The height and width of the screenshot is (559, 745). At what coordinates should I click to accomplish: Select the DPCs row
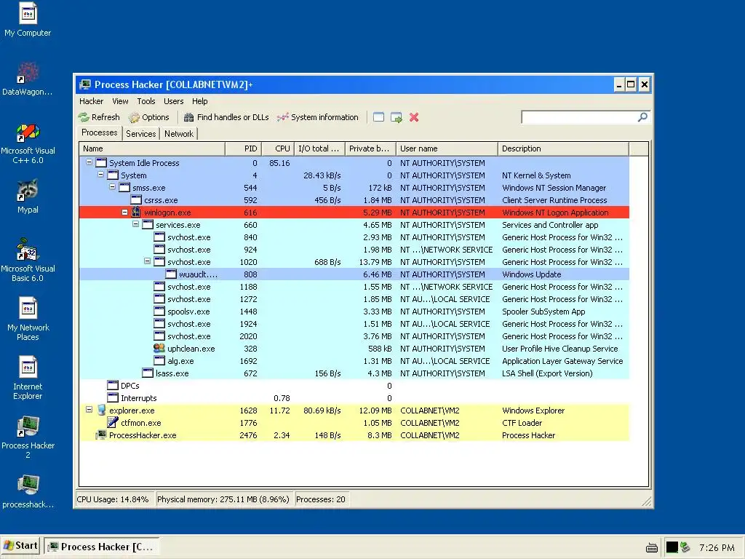click(354, 386)
